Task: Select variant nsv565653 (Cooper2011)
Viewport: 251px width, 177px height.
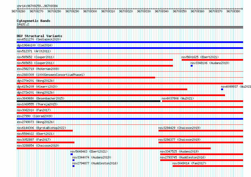Action: click(x=36, y=63)
